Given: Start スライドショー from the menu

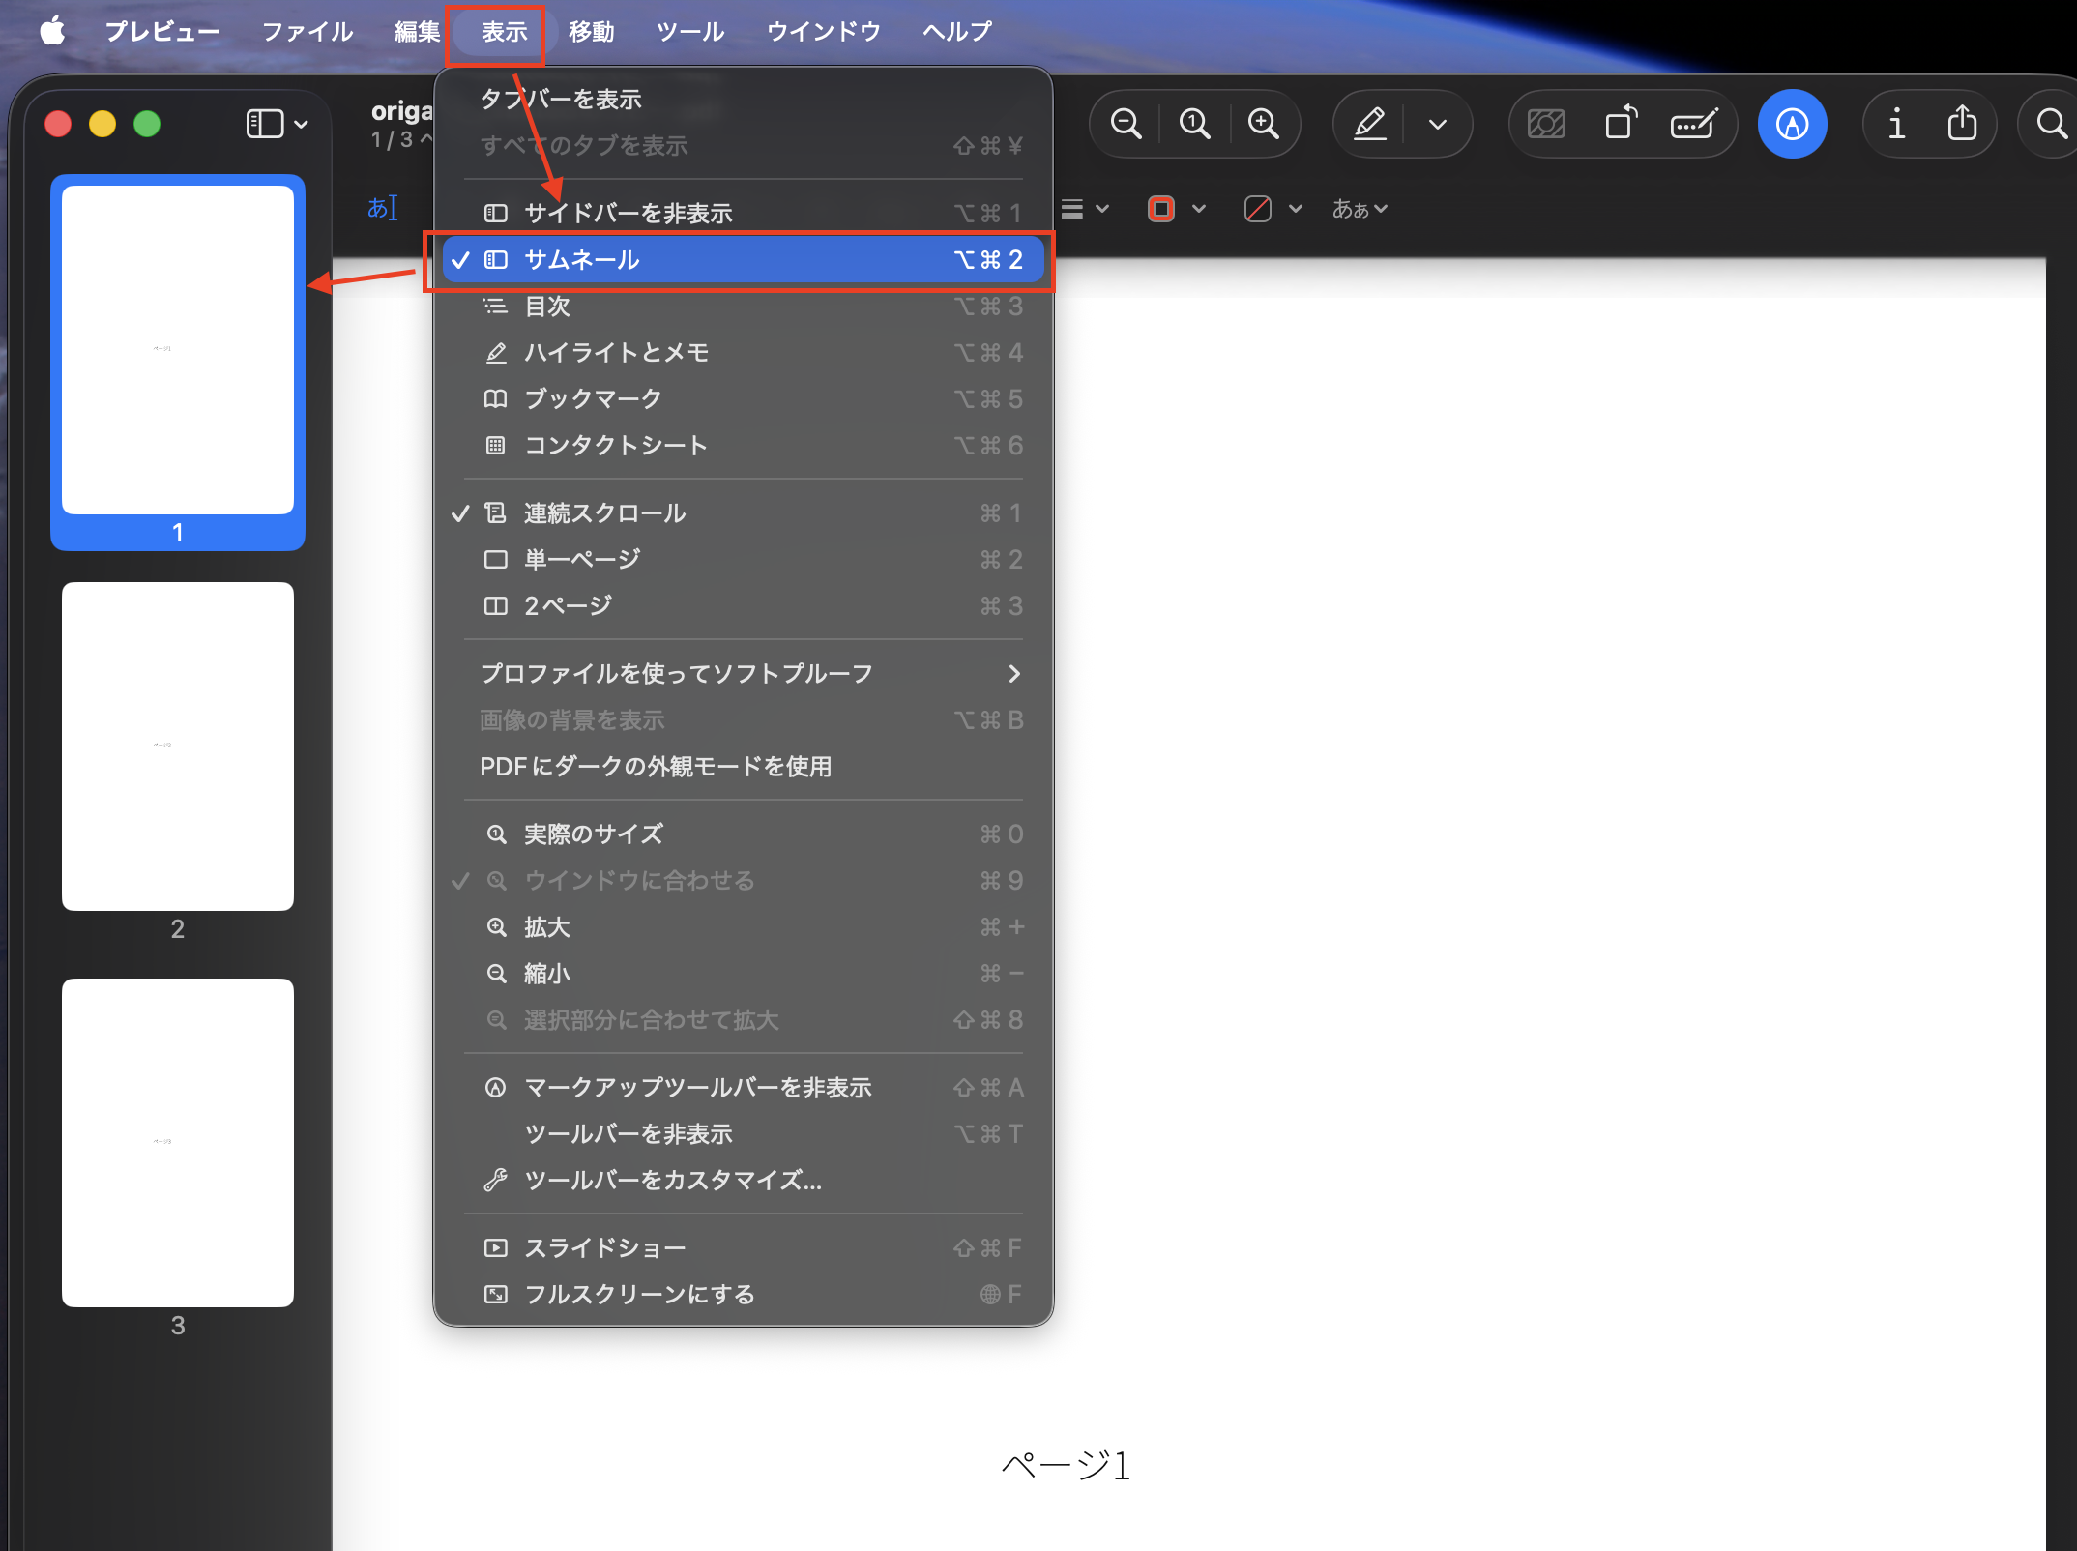Looking at the screenshot, I should pyautogui.click(x=743, y=1247).
